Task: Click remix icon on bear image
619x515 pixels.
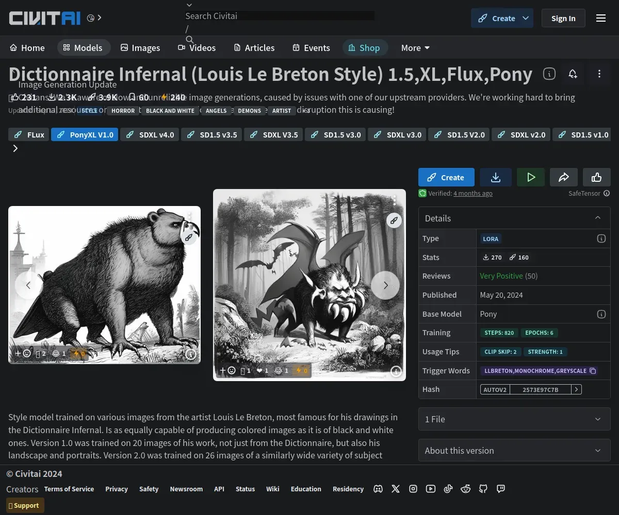Action: click(x=189, y=237)
